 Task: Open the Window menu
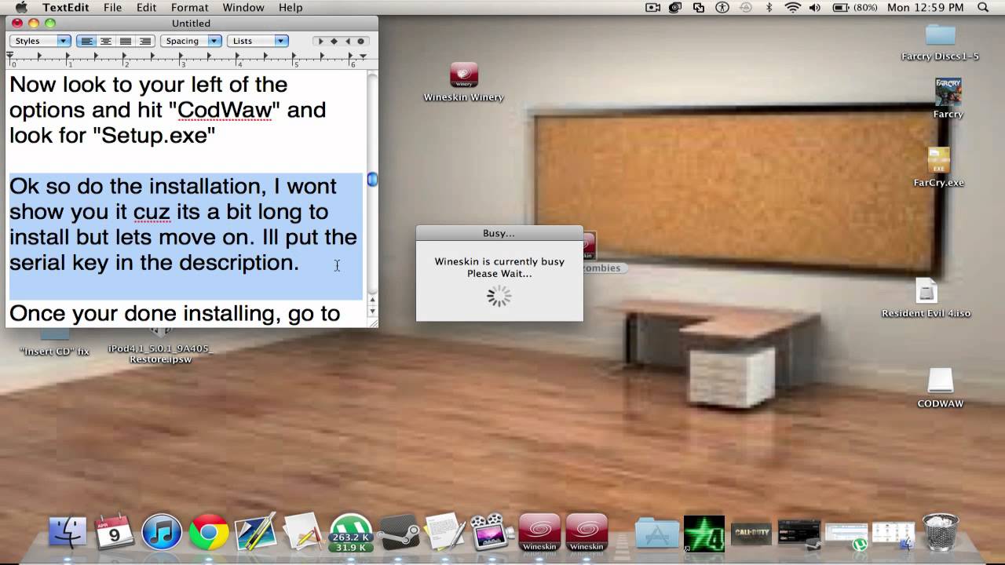[243, 7]
